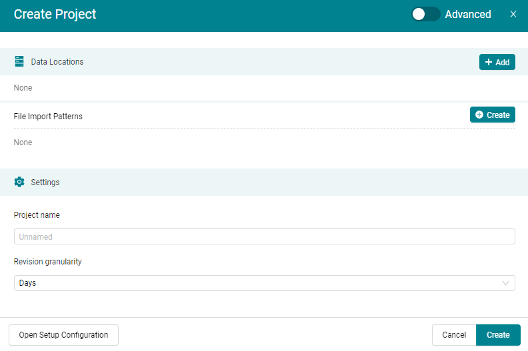
Task: Click the Project name label
Action: (x=37, y=214)
